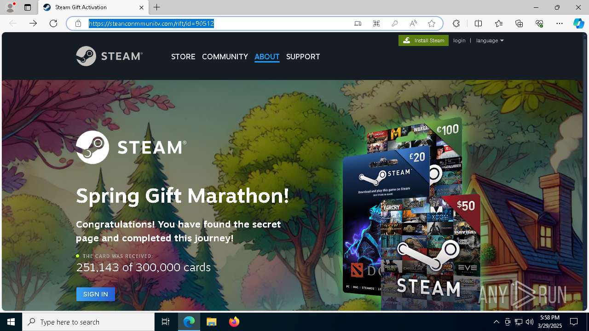
Task: Open Task View on the taskbar
Action: (x=166, y=322)
